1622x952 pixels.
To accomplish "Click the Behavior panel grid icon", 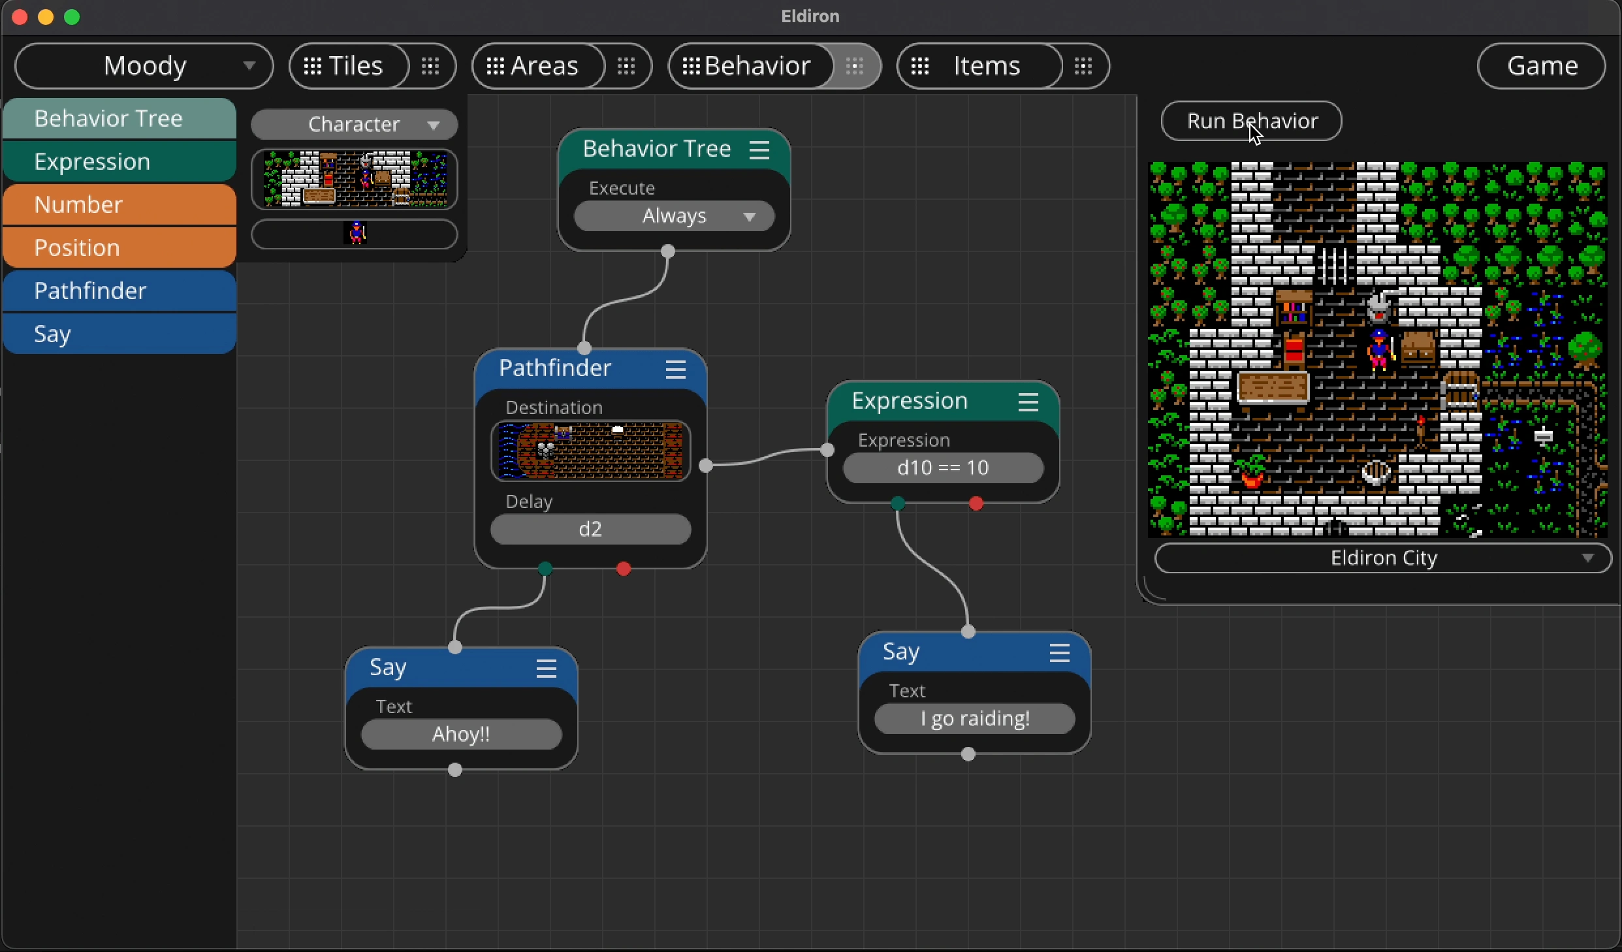I will 855,66.
